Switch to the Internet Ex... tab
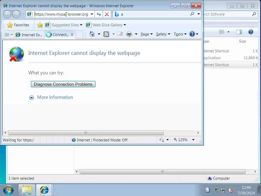The height and width of the screenshot is (196, 261). pyautogui.click(x=29, y=35)
